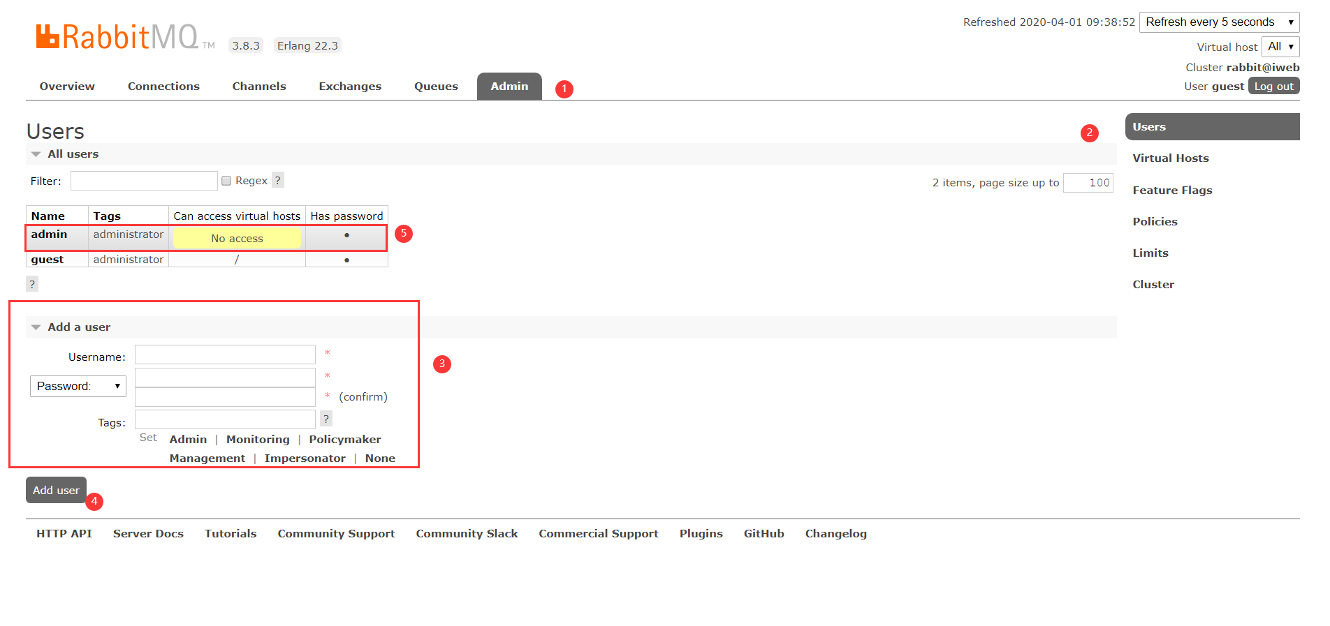This screenshot has height=626, width=1330.
Task: Open Limits in the side menu
Action: 1150,253
